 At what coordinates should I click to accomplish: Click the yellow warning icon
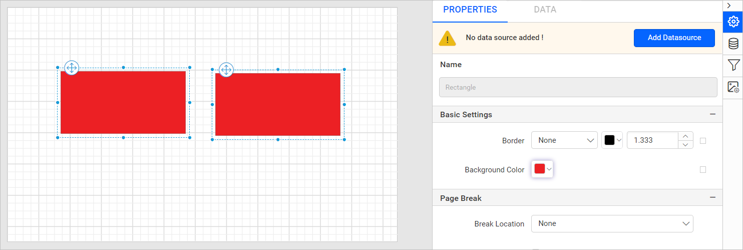coord(447,38)
